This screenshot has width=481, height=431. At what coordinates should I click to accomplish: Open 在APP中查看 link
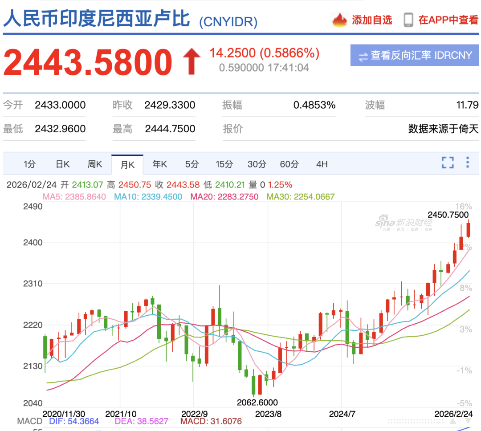coord(448,20)
